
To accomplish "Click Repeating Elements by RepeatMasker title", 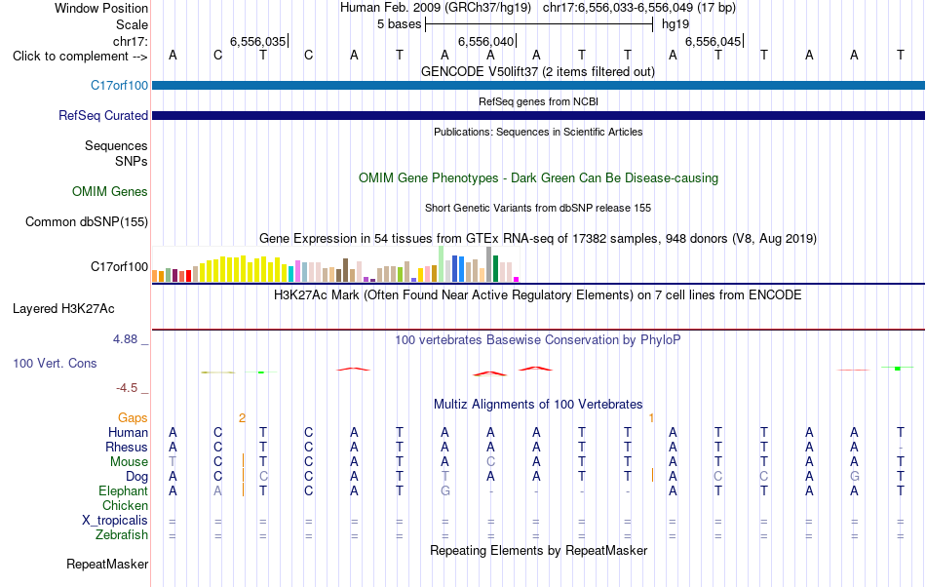I will point(538,550).
